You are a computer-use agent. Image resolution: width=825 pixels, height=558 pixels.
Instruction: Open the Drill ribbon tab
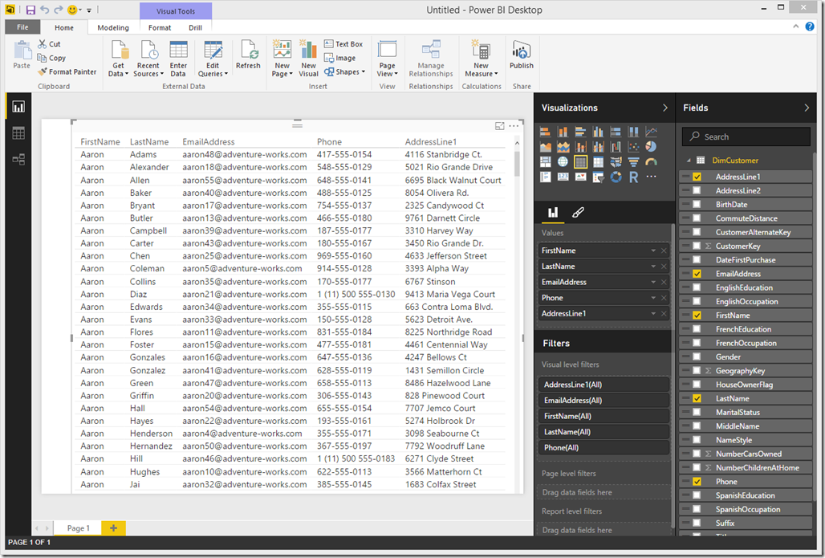pyautogui.click(x=195, y=28)
